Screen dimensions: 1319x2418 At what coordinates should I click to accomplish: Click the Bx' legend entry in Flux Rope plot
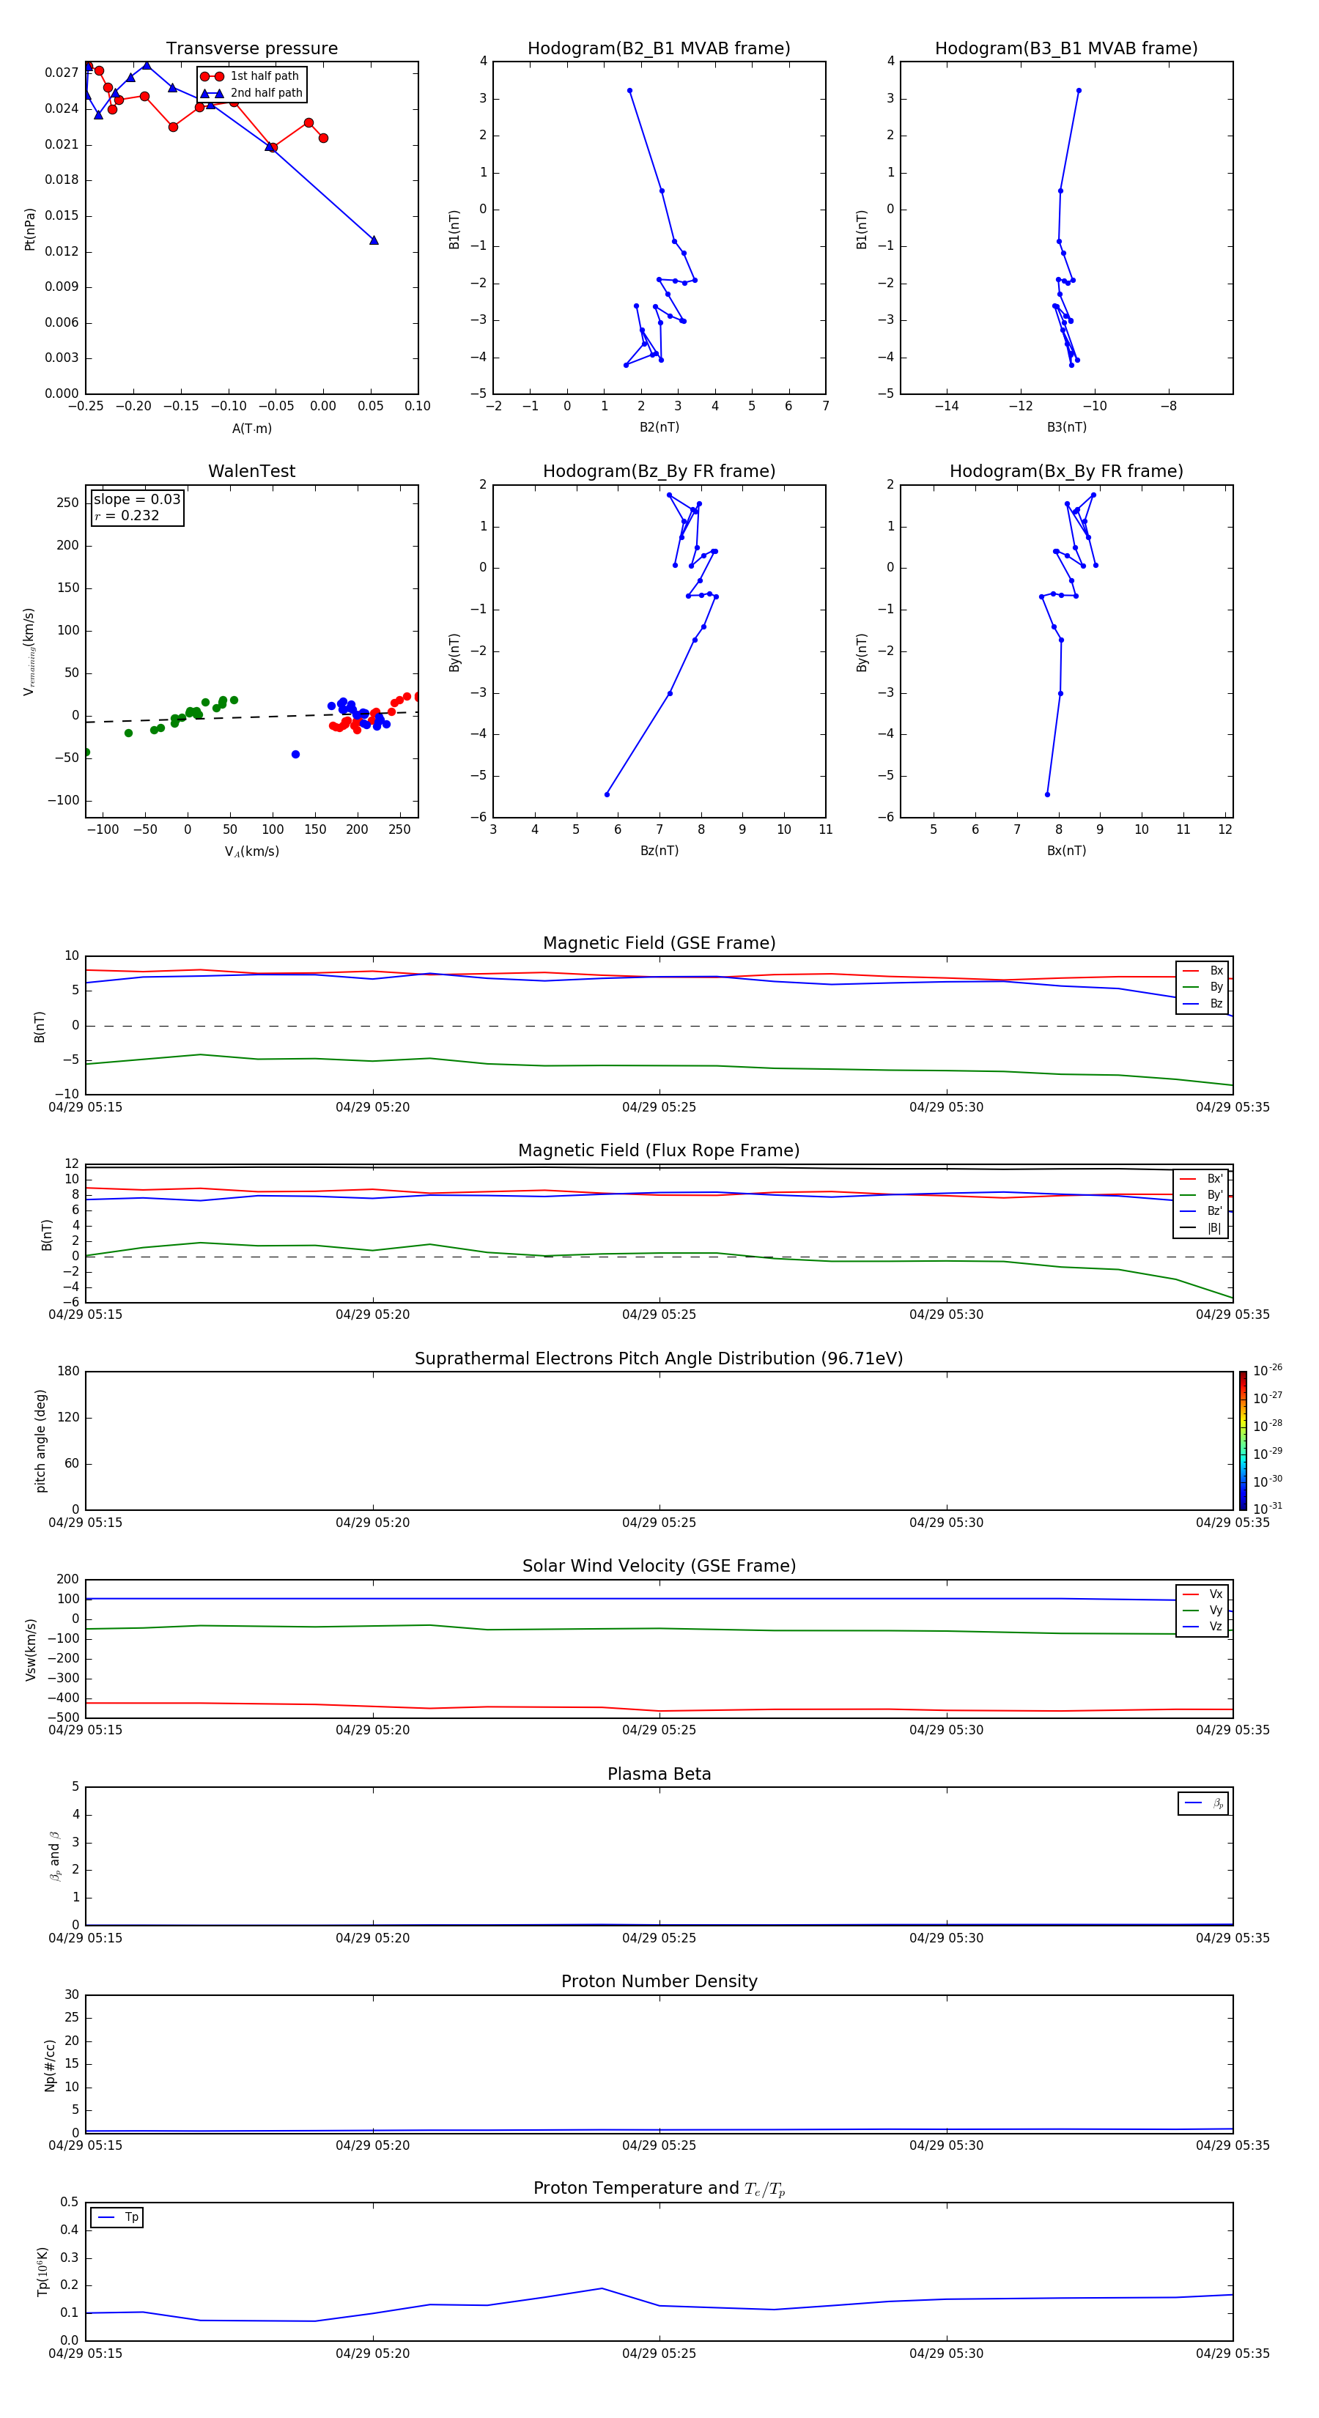coord(1201,1179)
